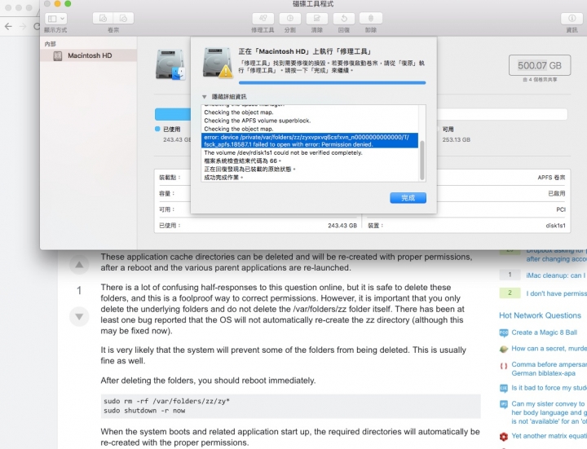Open 'Create a Magic 8 Ball' link
Viewport: 587px width, 449px height.
(x=545, y=332)
